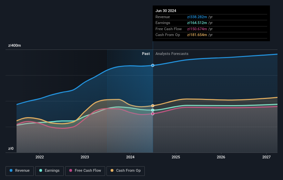283x180 pixels.
Task: Click the 2023 x-axis label
Action: tap(85, 157)
